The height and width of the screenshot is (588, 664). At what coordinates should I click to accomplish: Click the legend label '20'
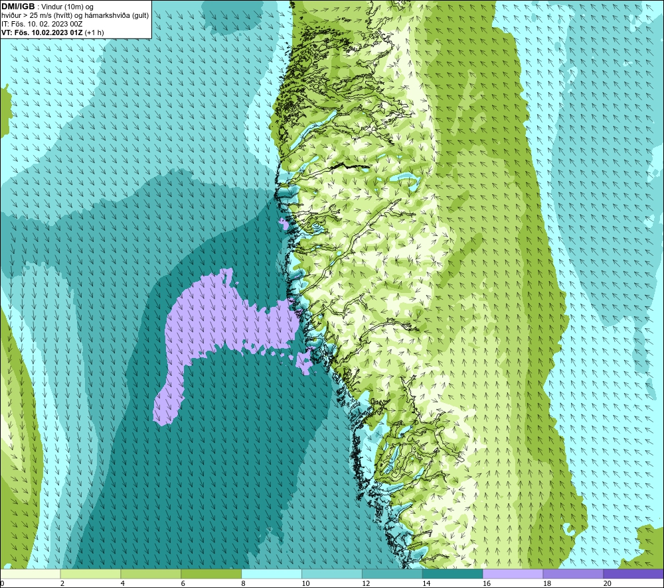[608, 583]
